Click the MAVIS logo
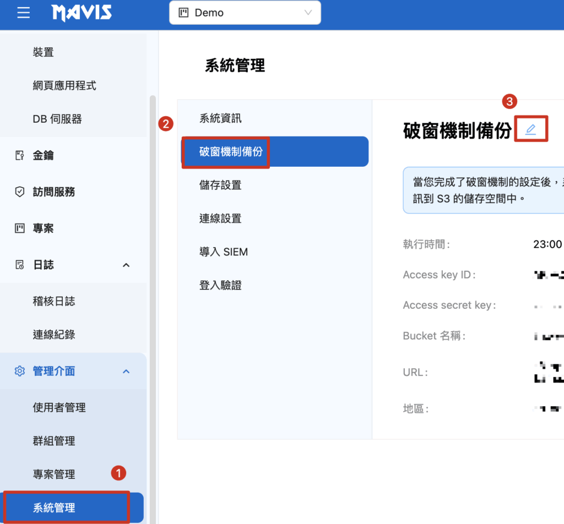564x524 pixels. pos(82,13)
